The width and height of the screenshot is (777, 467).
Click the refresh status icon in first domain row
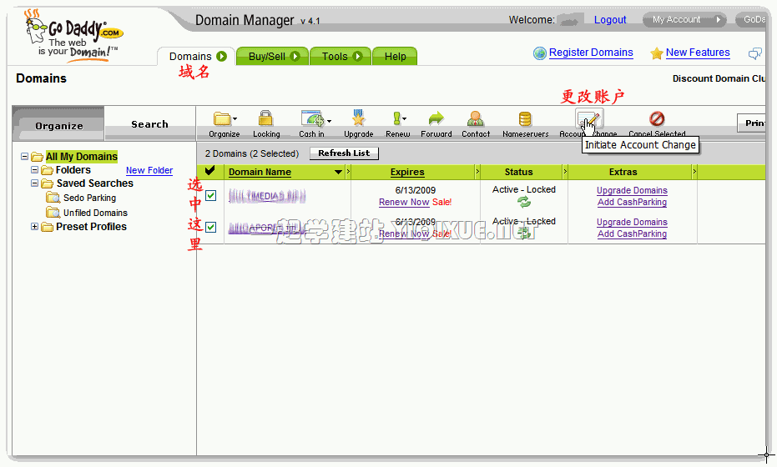point(524,202)
